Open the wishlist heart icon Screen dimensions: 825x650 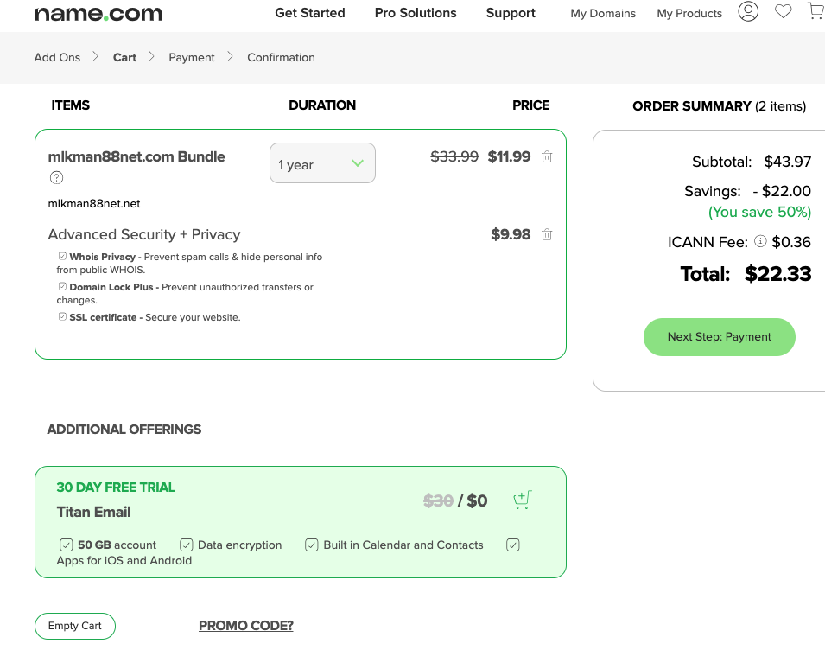tap(783, 11)
